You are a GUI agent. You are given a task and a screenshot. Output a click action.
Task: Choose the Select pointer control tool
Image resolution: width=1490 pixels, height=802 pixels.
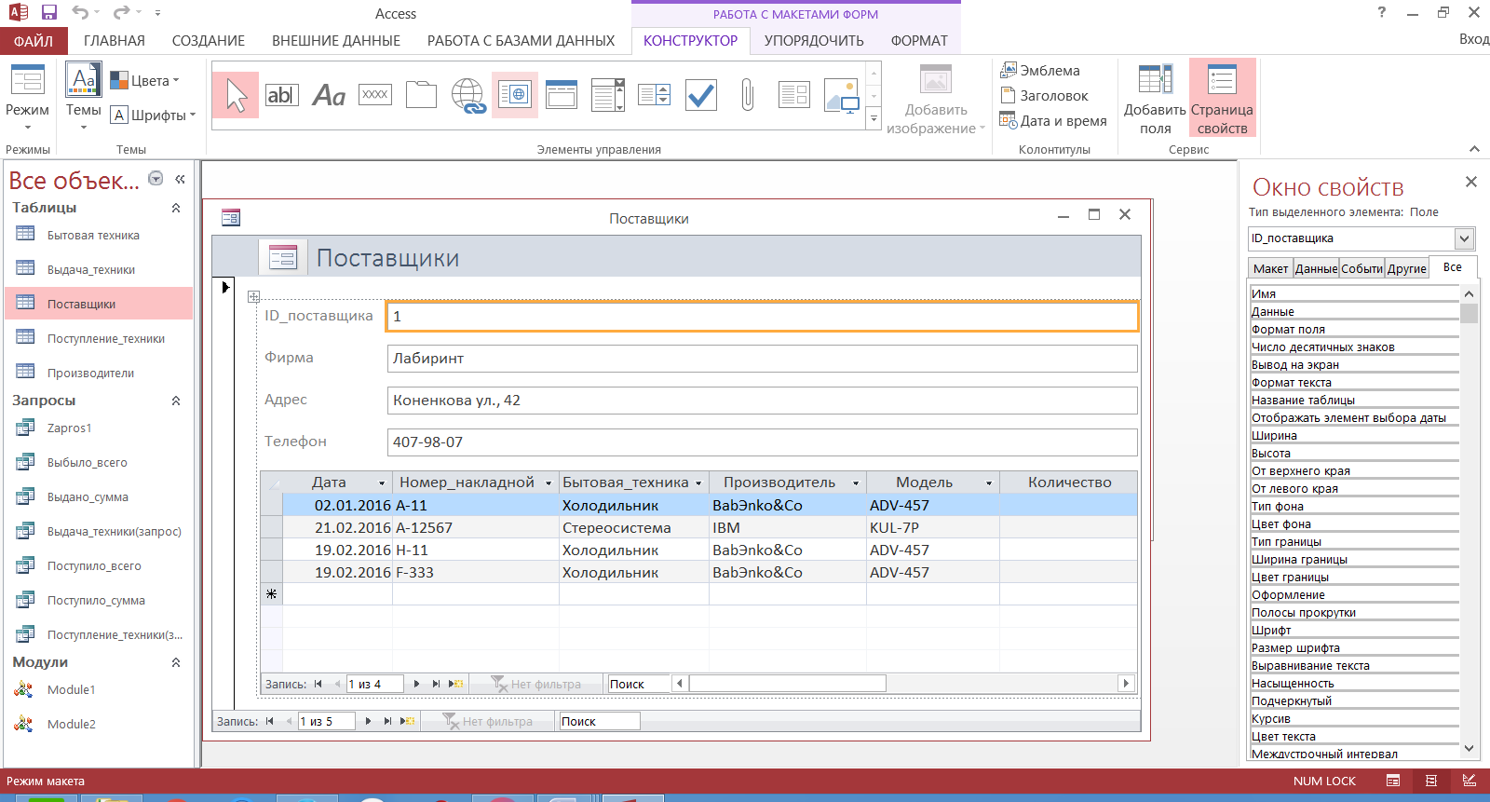coord(236,95)
